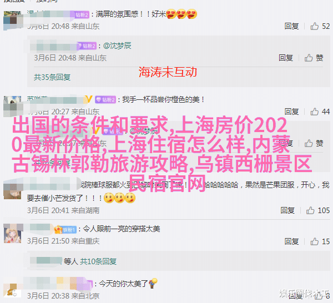Screen dimensions: 333x303
Task: Open the avatar of the Hunan commenter
Action: pos(12,191)
